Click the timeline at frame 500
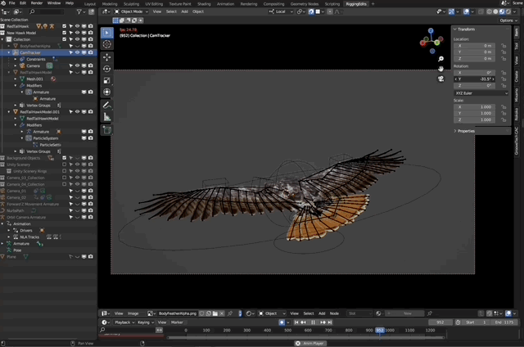This screenshot has height=347, width=524. click(288, 330)
